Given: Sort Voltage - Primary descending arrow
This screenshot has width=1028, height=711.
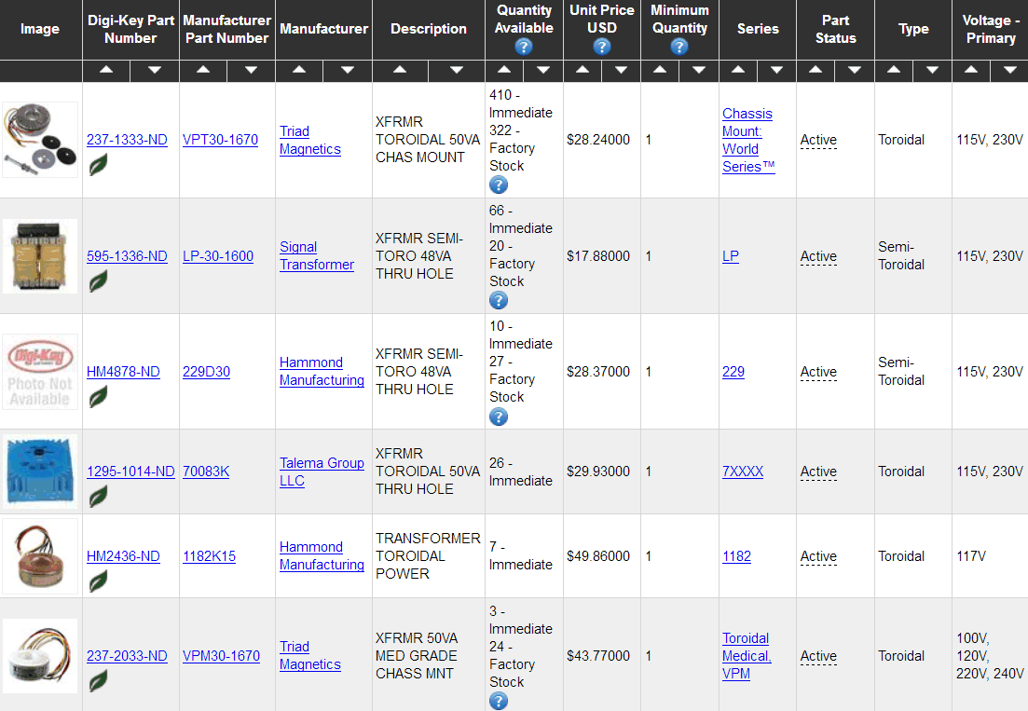Looking at the screenshot, I should click(1010, 70).
